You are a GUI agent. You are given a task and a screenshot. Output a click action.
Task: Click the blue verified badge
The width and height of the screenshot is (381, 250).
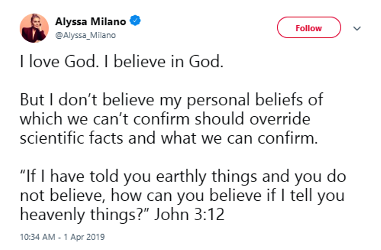point(135,21)
